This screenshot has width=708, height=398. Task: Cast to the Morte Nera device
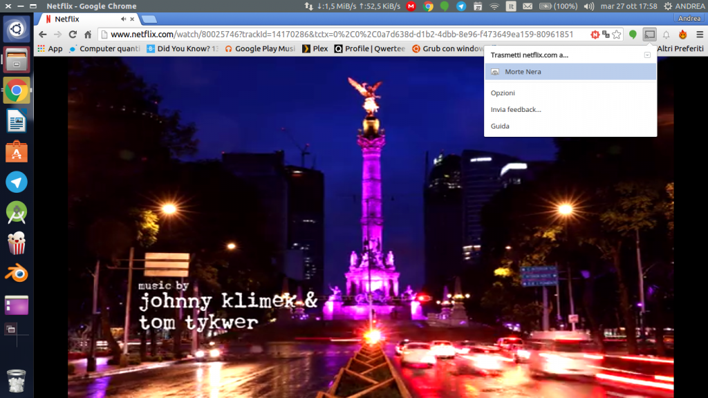pos(570,72)
